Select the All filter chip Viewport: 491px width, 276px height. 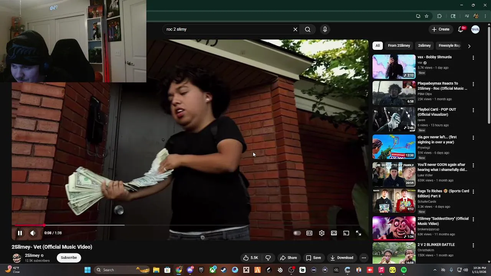(377, 46)
